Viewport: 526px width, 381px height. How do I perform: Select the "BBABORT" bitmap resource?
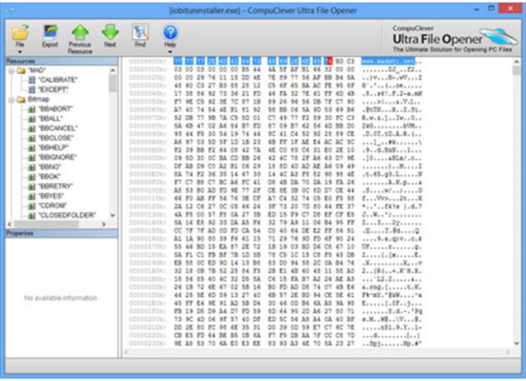point(56,109)
